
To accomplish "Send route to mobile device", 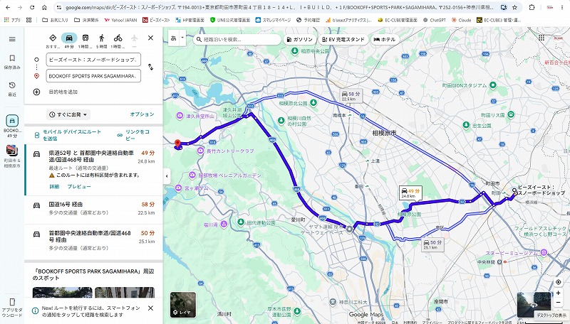I will pos(68,135).
